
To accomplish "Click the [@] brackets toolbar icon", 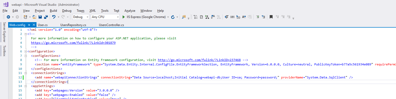I will pyautogui.click(x=232, y=17).
